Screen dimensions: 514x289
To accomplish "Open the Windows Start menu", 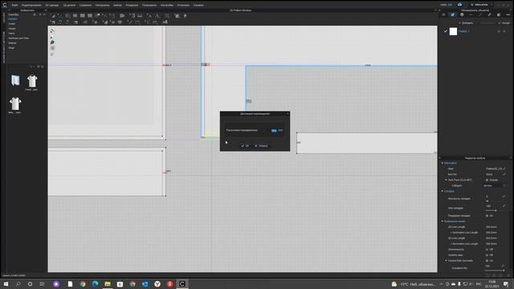I will coord(6,283).
